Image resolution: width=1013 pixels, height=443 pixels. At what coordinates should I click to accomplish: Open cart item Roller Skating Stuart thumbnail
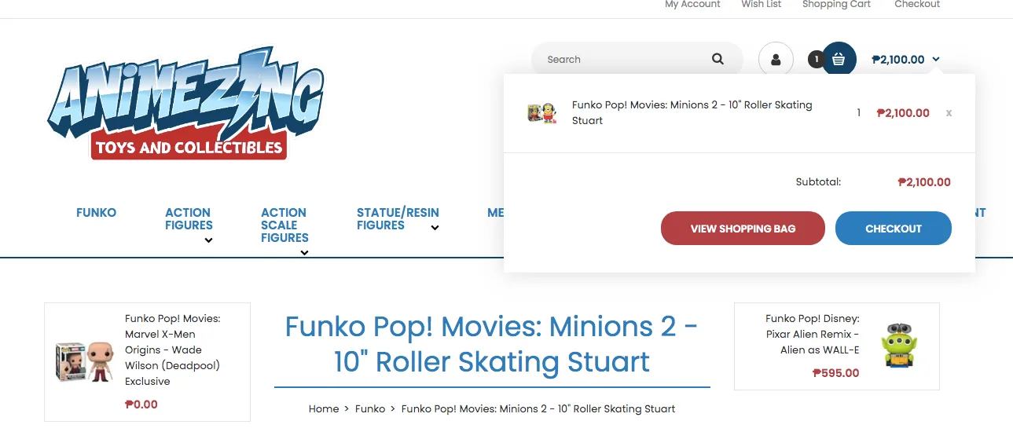[542, 113]
